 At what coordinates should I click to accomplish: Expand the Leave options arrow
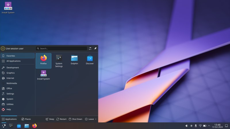(96, 119)
